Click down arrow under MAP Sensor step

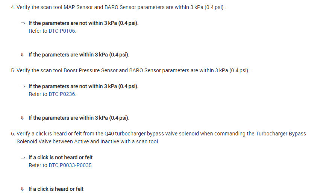(x=23, y=55)
